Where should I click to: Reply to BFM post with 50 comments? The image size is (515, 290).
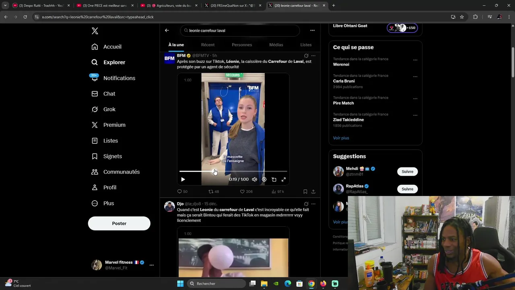point(182,192)
